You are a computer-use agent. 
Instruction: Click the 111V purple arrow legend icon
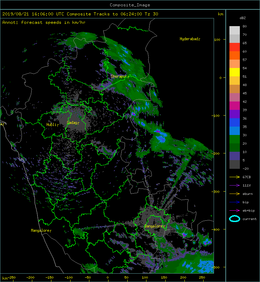pyautogui.click(x=234, y=186)
